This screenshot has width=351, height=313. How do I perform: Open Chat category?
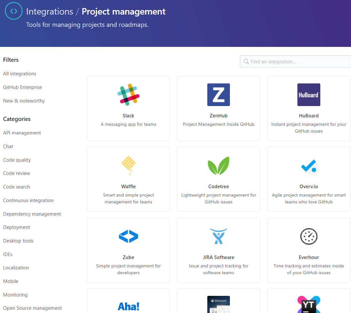pos(8,146)
